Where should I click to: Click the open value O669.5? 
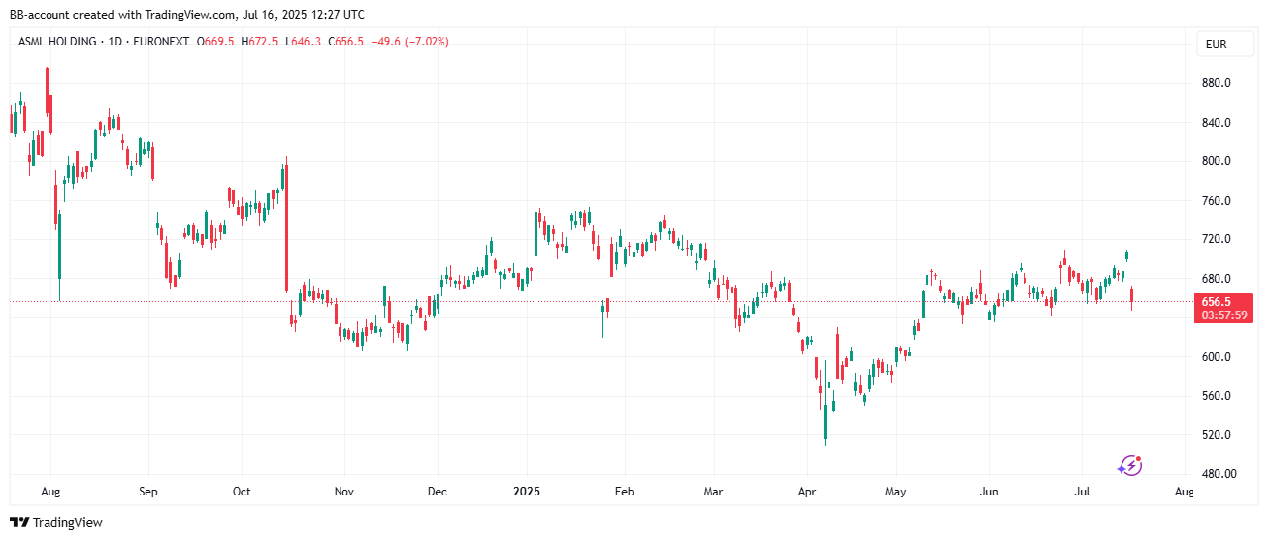point(217,42)
